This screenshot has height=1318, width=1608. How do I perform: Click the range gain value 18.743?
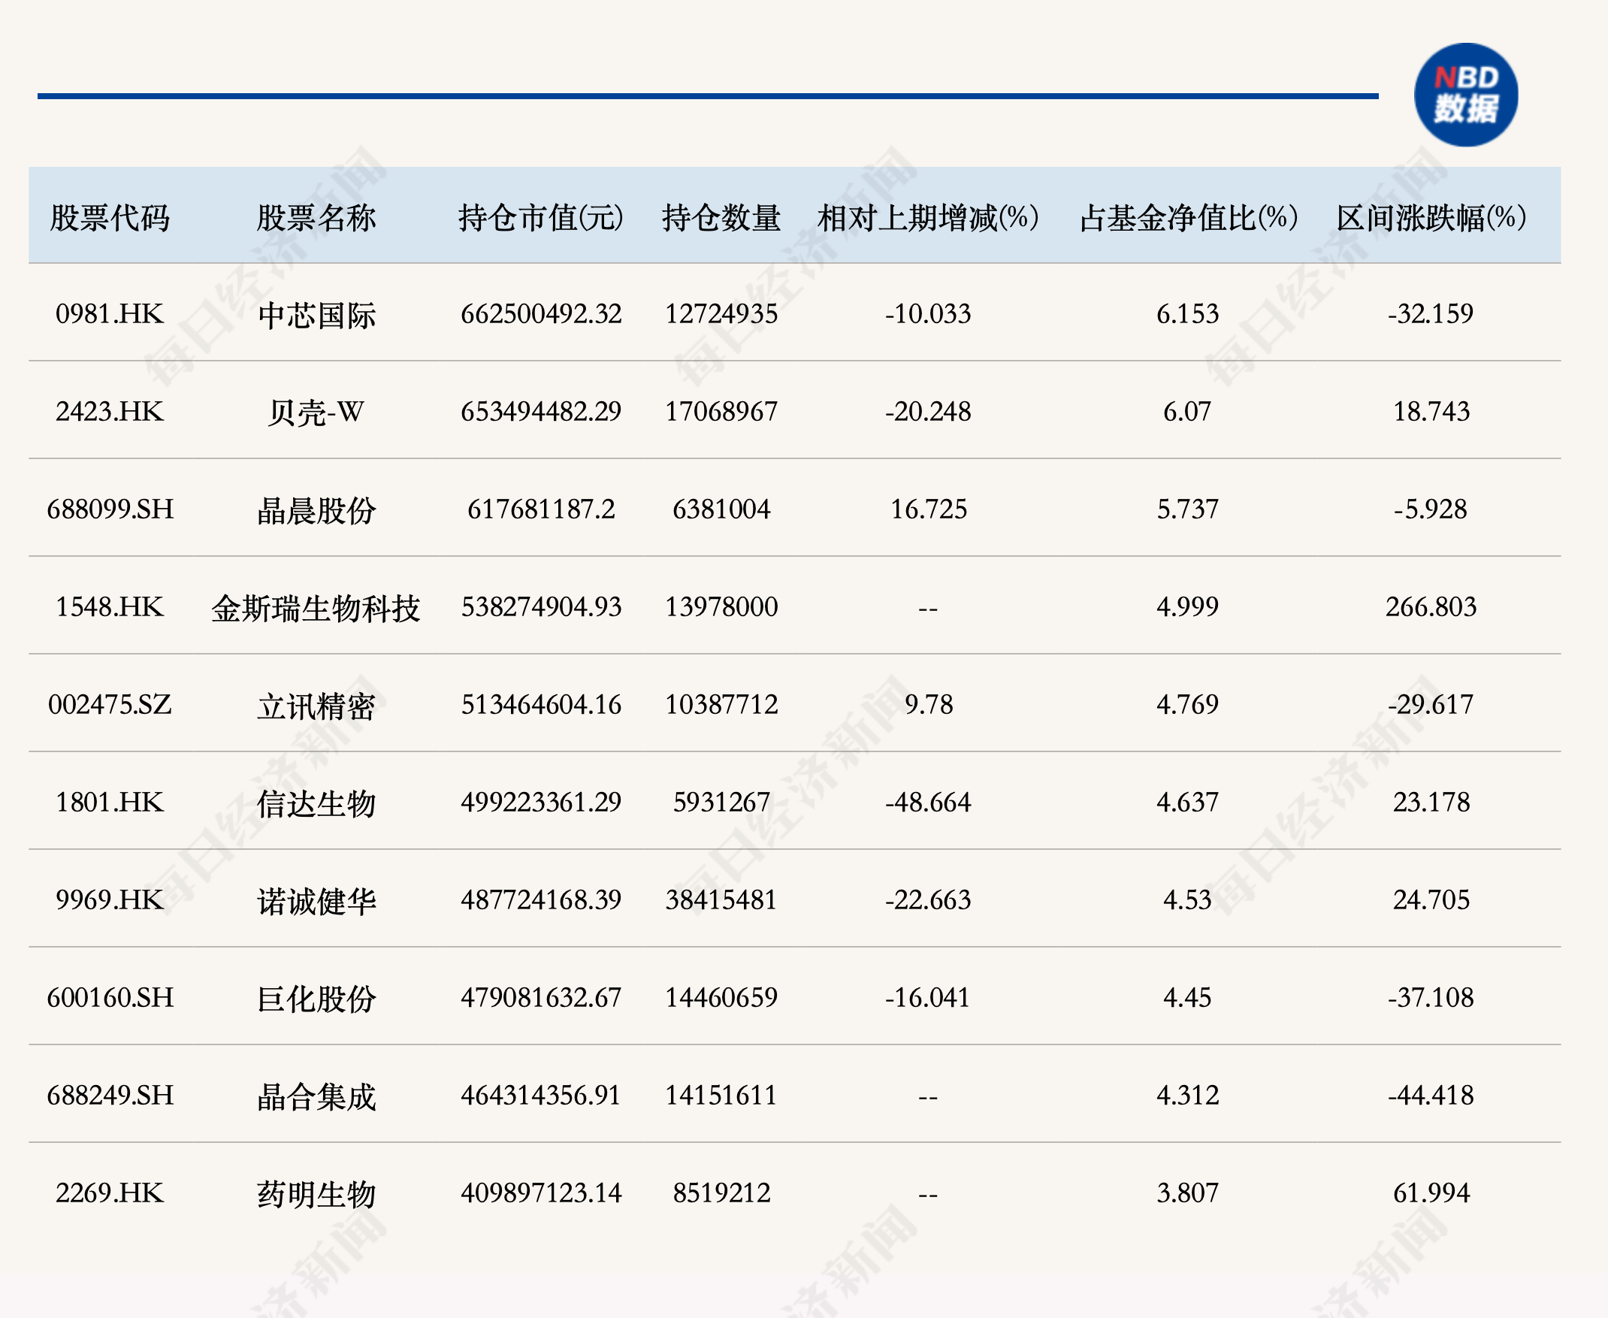pyautogui.click(x=1431, y=412)
